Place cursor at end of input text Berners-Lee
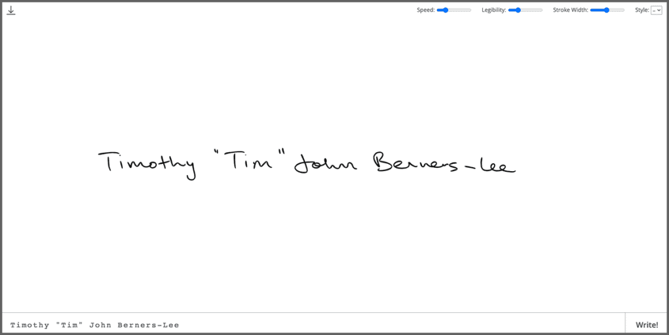This screenshot has height=335, width=669. pyautogui.click(x=180, y=325)
